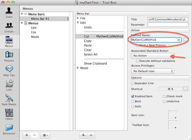Click the Parameter text field
Image resolution: width=192 pixels, height=140 pixels.
pyautogui.click(x=168, y=25)
